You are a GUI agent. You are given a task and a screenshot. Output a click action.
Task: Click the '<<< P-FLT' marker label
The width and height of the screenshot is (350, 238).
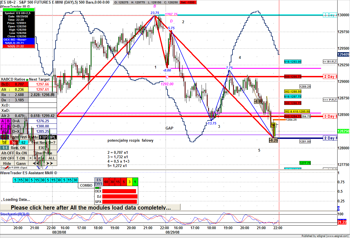330,100
